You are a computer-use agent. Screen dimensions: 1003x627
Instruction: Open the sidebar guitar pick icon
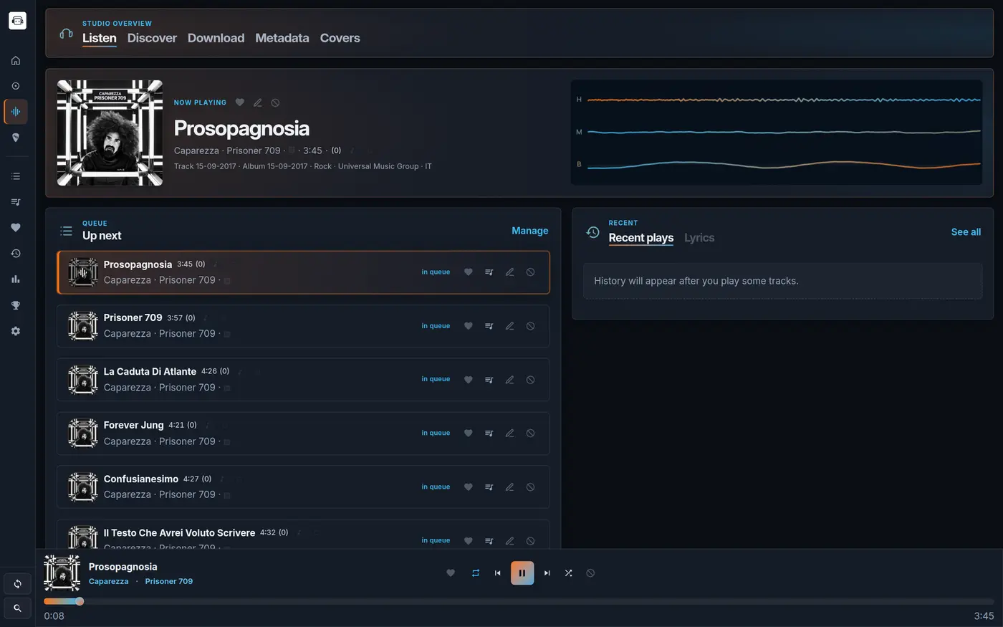pyautogui.click(x=16, y=138)
